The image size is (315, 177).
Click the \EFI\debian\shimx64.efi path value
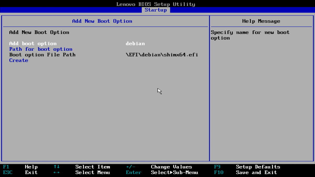(x=162, y=55)
